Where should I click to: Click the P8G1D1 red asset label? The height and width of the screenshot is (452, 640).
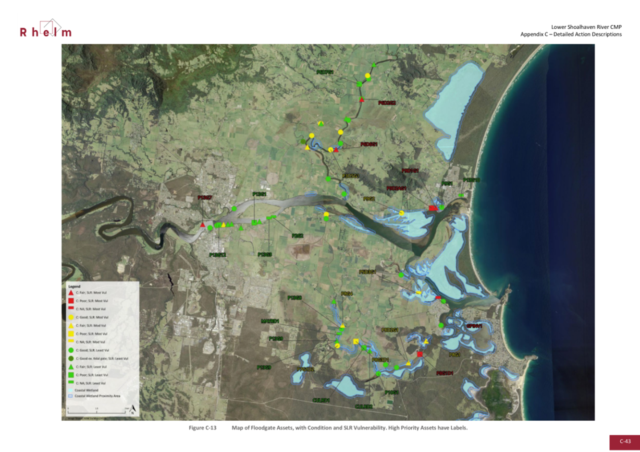(x=444, y=373)
